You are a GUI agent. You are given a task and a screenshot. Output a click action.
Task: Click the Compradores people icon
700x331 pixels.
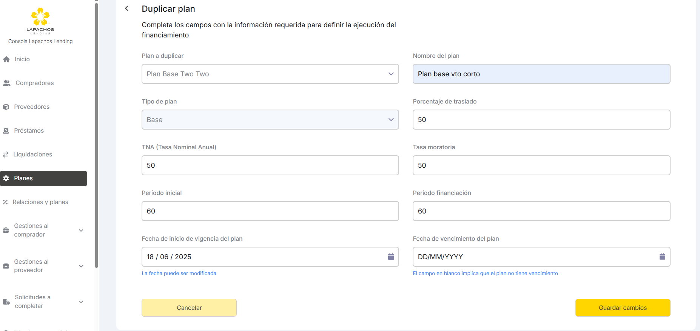coord(7,83)
